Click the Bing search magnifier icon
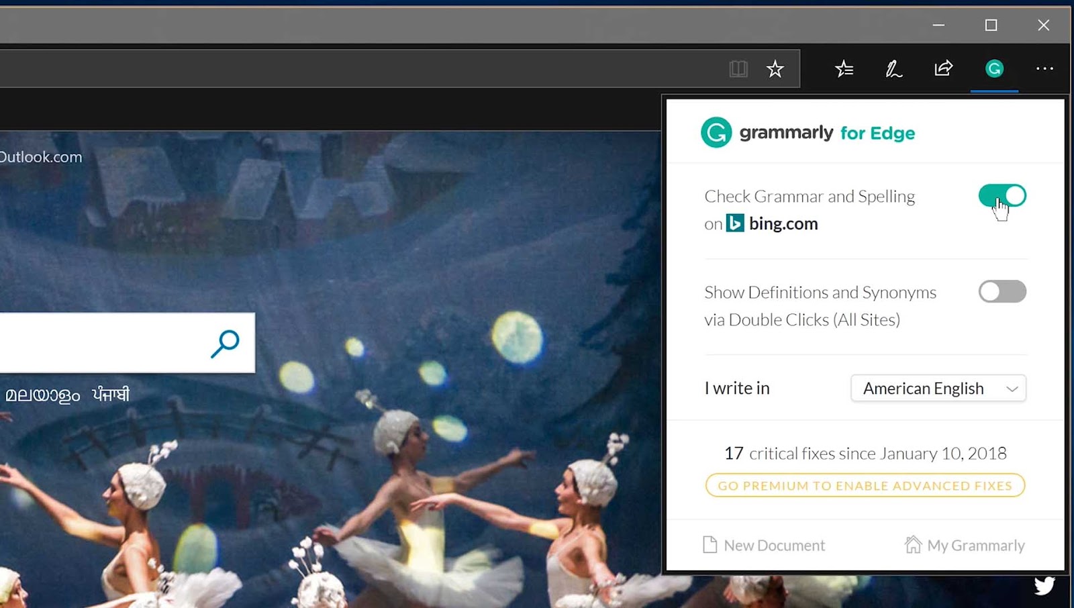This screenshot has width=1074, height=608. (x=226, y=343)
